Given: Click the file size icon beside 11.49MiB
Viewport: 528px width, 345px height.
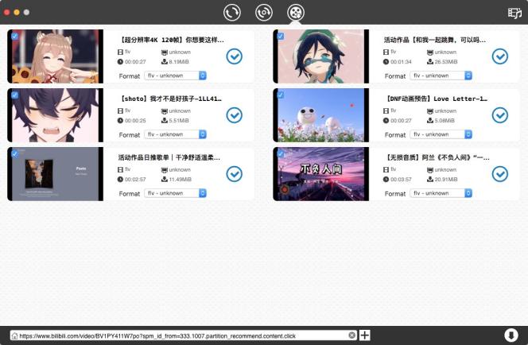Looking at the screenshot, I should [x=165, y=179].
